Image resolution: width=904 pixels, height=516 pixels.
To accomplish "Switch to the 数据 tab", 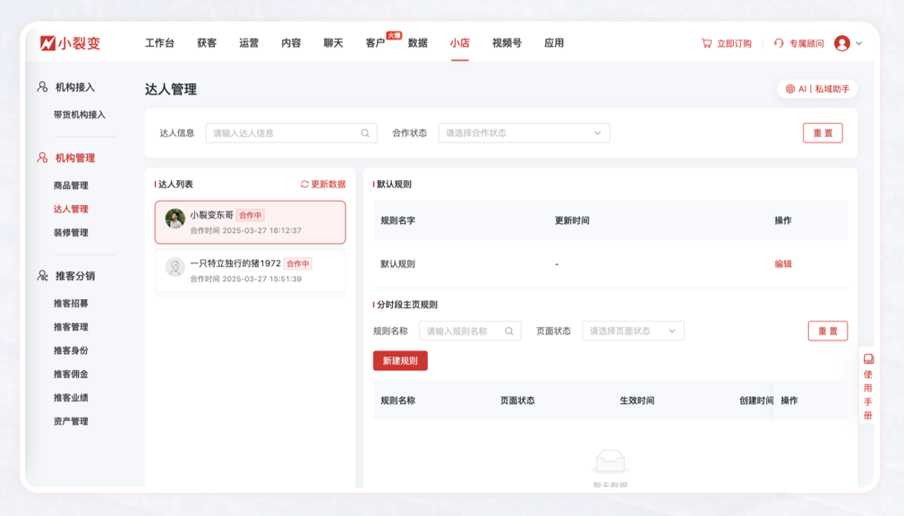I will click(415, 42).
